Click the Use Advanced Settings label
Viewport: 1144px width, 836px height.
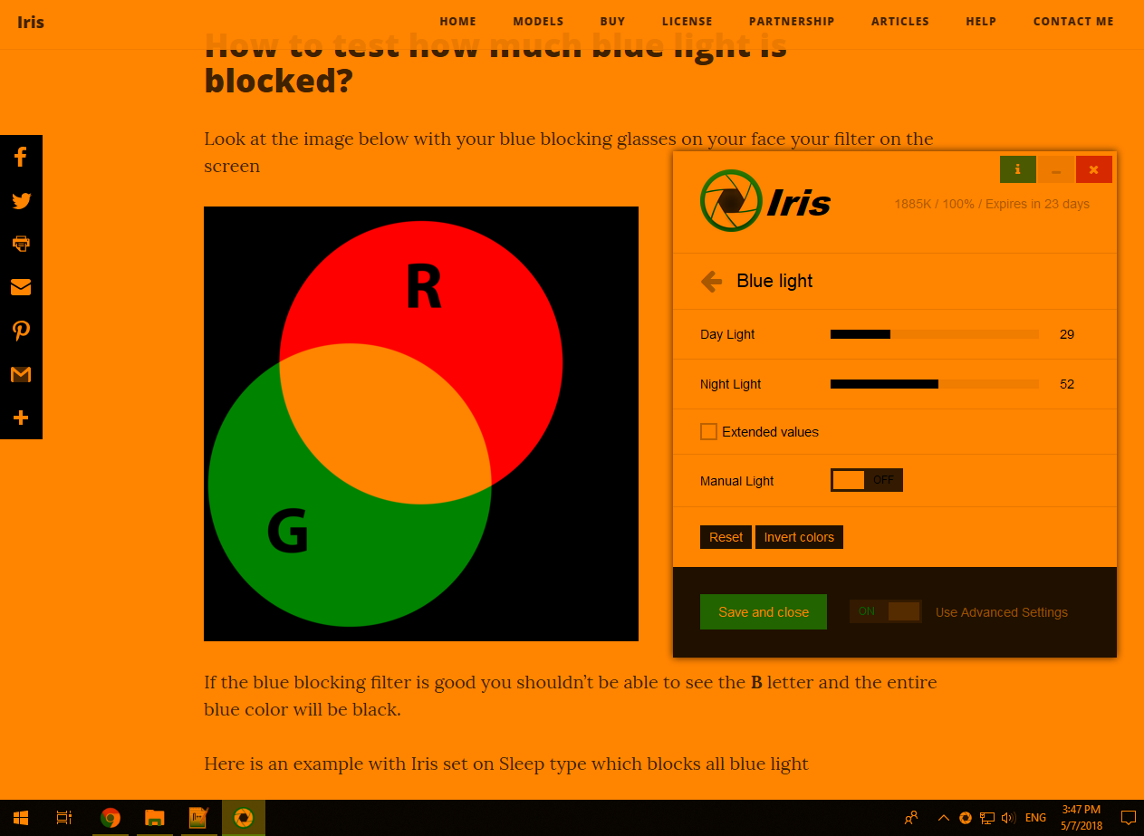point(1002,612)
